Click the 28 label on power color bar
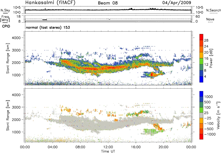Viewport: 221px width, 153px height. pos(206,40)
